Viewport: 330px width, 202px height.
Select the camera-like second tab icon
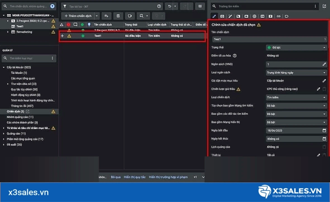[222, 16]
